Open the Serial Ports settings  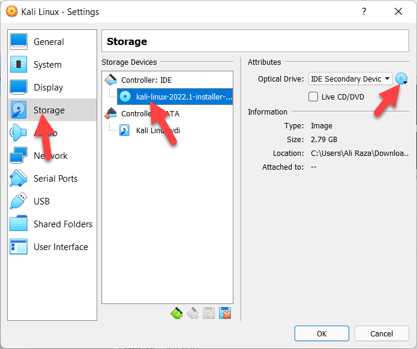click(x=55, y=179)
